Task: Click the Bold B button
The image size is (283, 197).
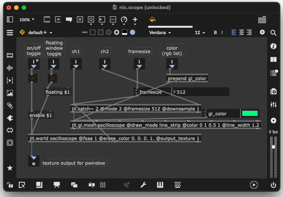Action: click(x=215, y=33)
